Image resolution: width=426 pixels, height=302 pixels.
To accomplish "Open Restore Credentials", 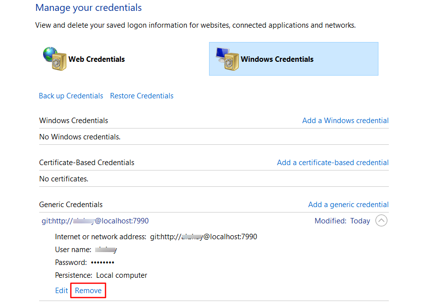I will click(x=142, y=95).
